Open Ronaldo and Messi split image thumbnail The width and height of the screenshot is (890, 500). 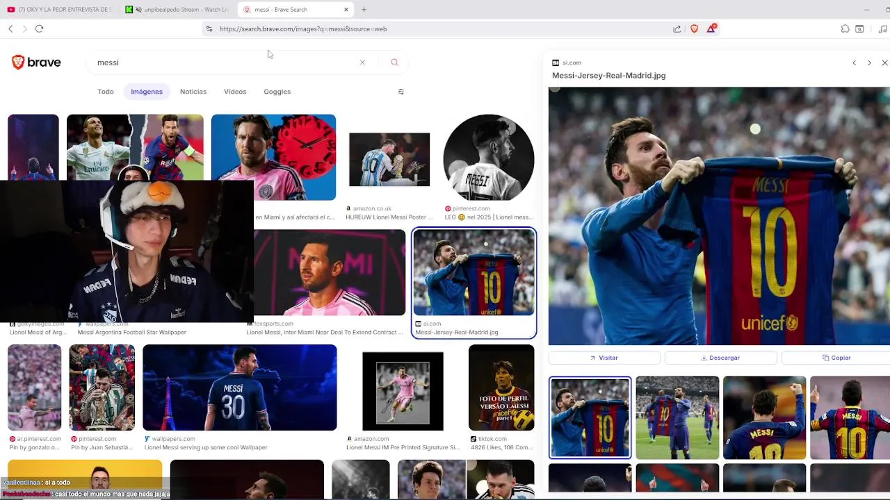click(135, 147)
